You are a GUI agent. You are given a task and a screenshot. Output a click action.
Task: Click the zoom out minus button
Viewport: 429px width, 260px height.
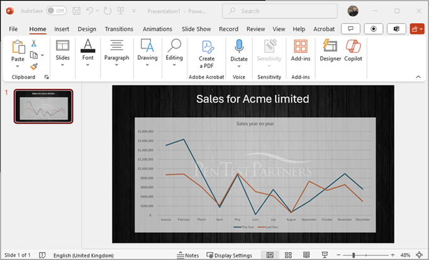click(338, 255)
